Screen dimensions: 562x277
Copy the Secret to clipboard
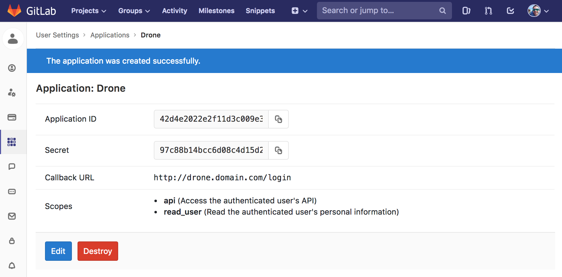click(278, 150)
